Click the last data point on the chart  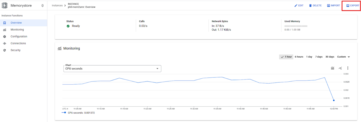pyautogui.click(x=334, y=100)
